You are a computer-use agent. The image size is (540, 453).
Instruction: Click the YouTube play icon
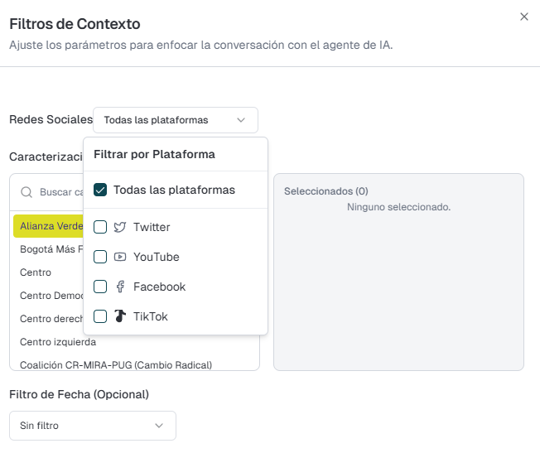point(120,257)
